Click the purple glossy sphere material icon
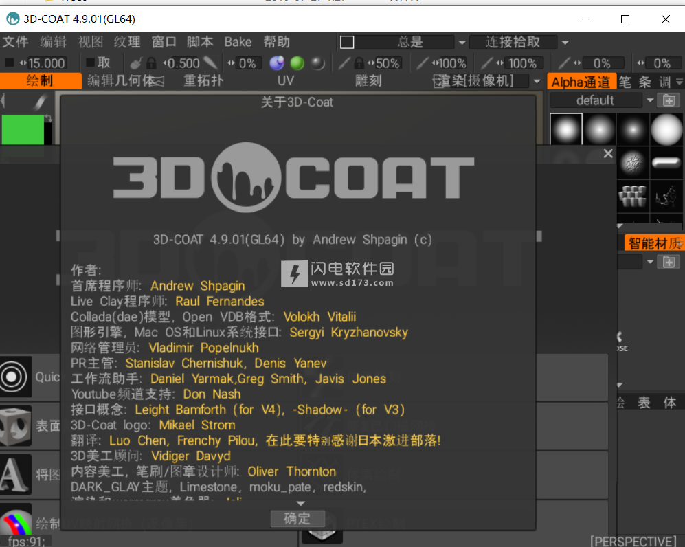Viewport: 685px width, 547px height. 276,63
